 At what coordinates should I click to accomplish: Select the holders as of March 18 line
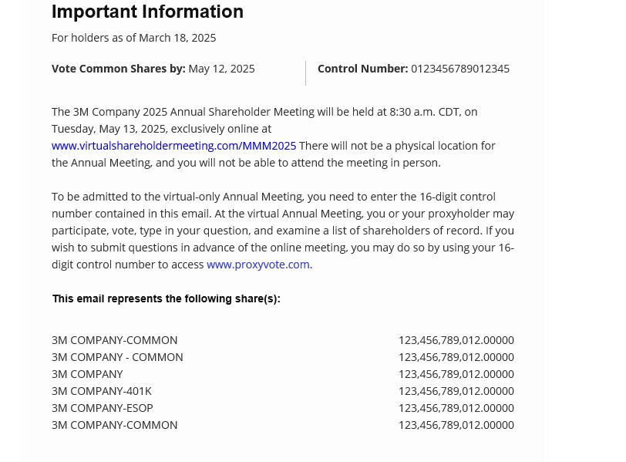point(133,38)
